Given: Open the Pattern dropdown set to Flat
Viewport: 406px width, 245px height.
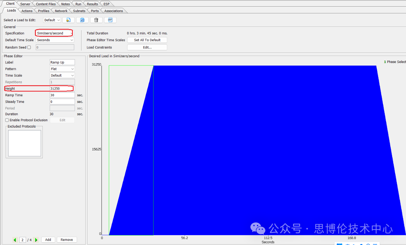Looking at the screenshot, I should pos(62,69).
